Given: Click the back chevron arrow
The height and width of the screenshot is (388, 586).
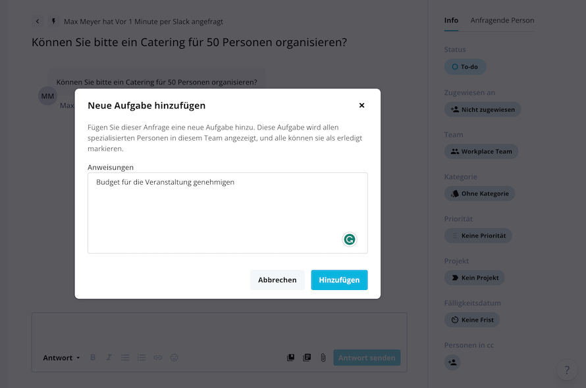Looking at the screenshot, I should (38, 21).
